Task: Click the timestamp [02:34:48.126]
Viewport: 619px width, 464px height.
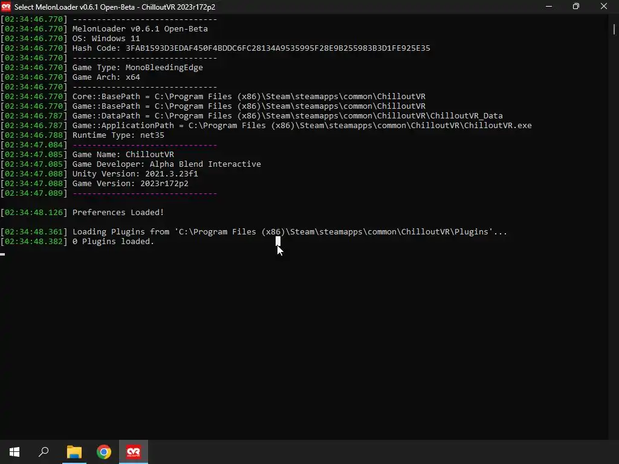Action: 34,213
